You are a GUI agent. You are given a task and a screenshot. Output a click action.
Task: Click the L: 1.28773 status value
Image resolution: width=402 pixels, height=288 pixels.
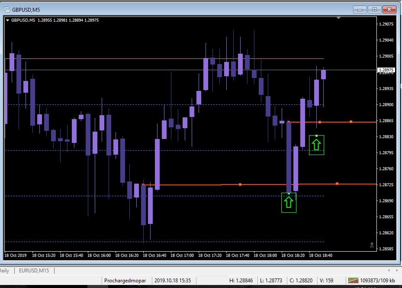point(271,281)
